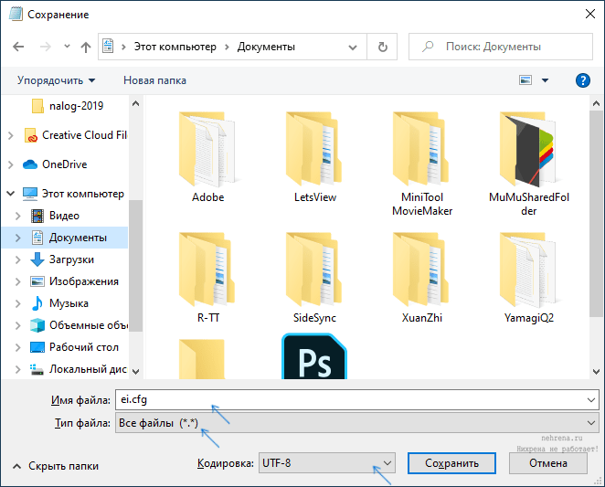The image size is (605, 487).
Task: Open Тип файла dropdown
Action: coord(357,423)
